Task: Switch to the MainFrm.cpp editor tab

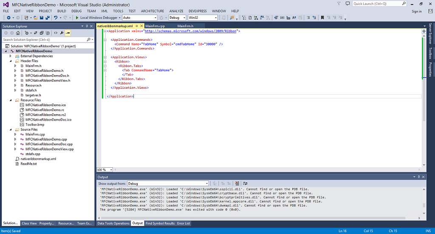Action: (x=155, y=26)
